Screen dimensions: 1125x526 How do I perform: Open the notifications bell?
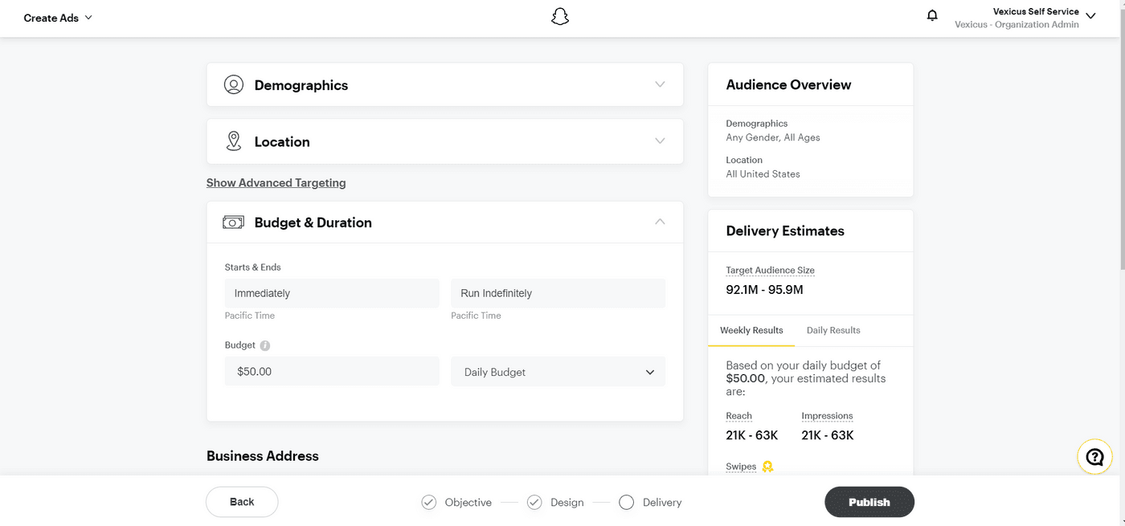pos(932,15)
